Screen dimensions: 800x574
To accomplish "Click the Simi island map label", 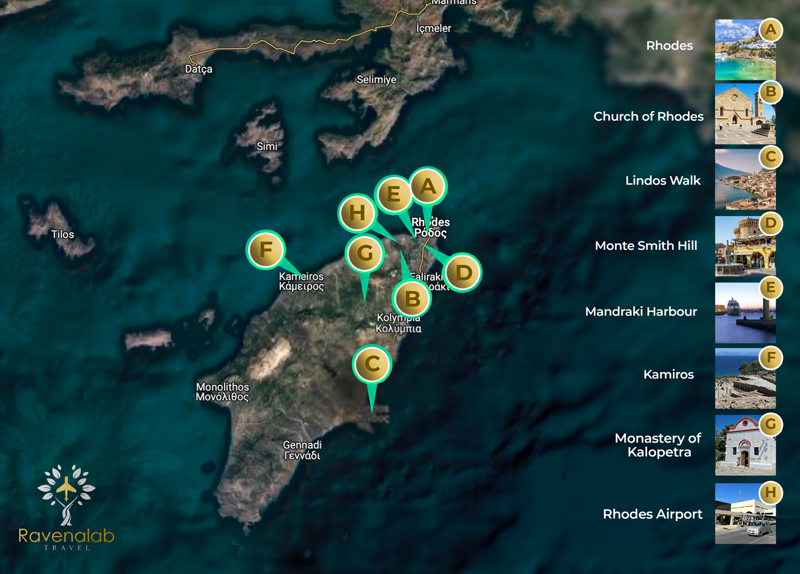I will 266,146.
